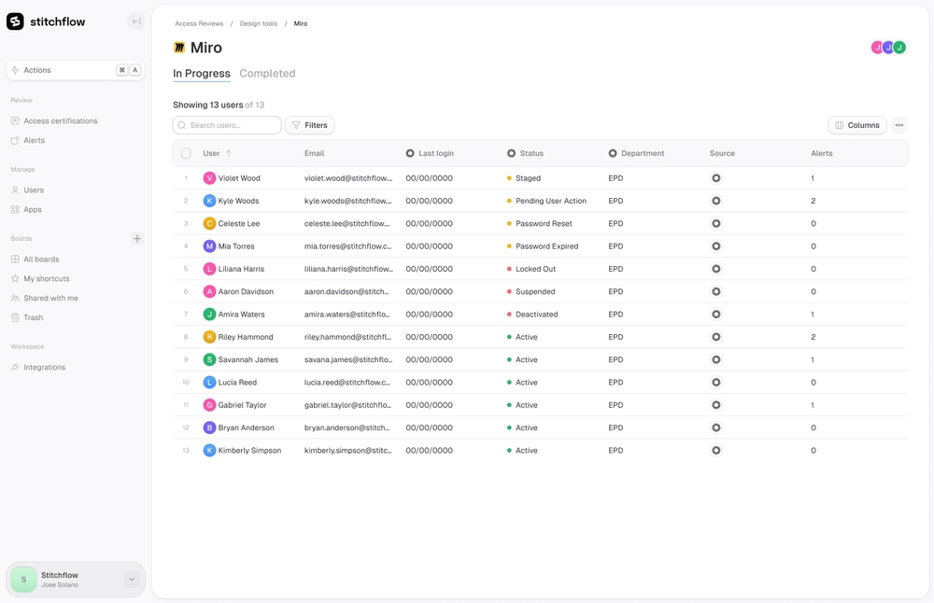Click the add new board plus icon
Viewport: 934px width, 603px height.
[136, 238]
